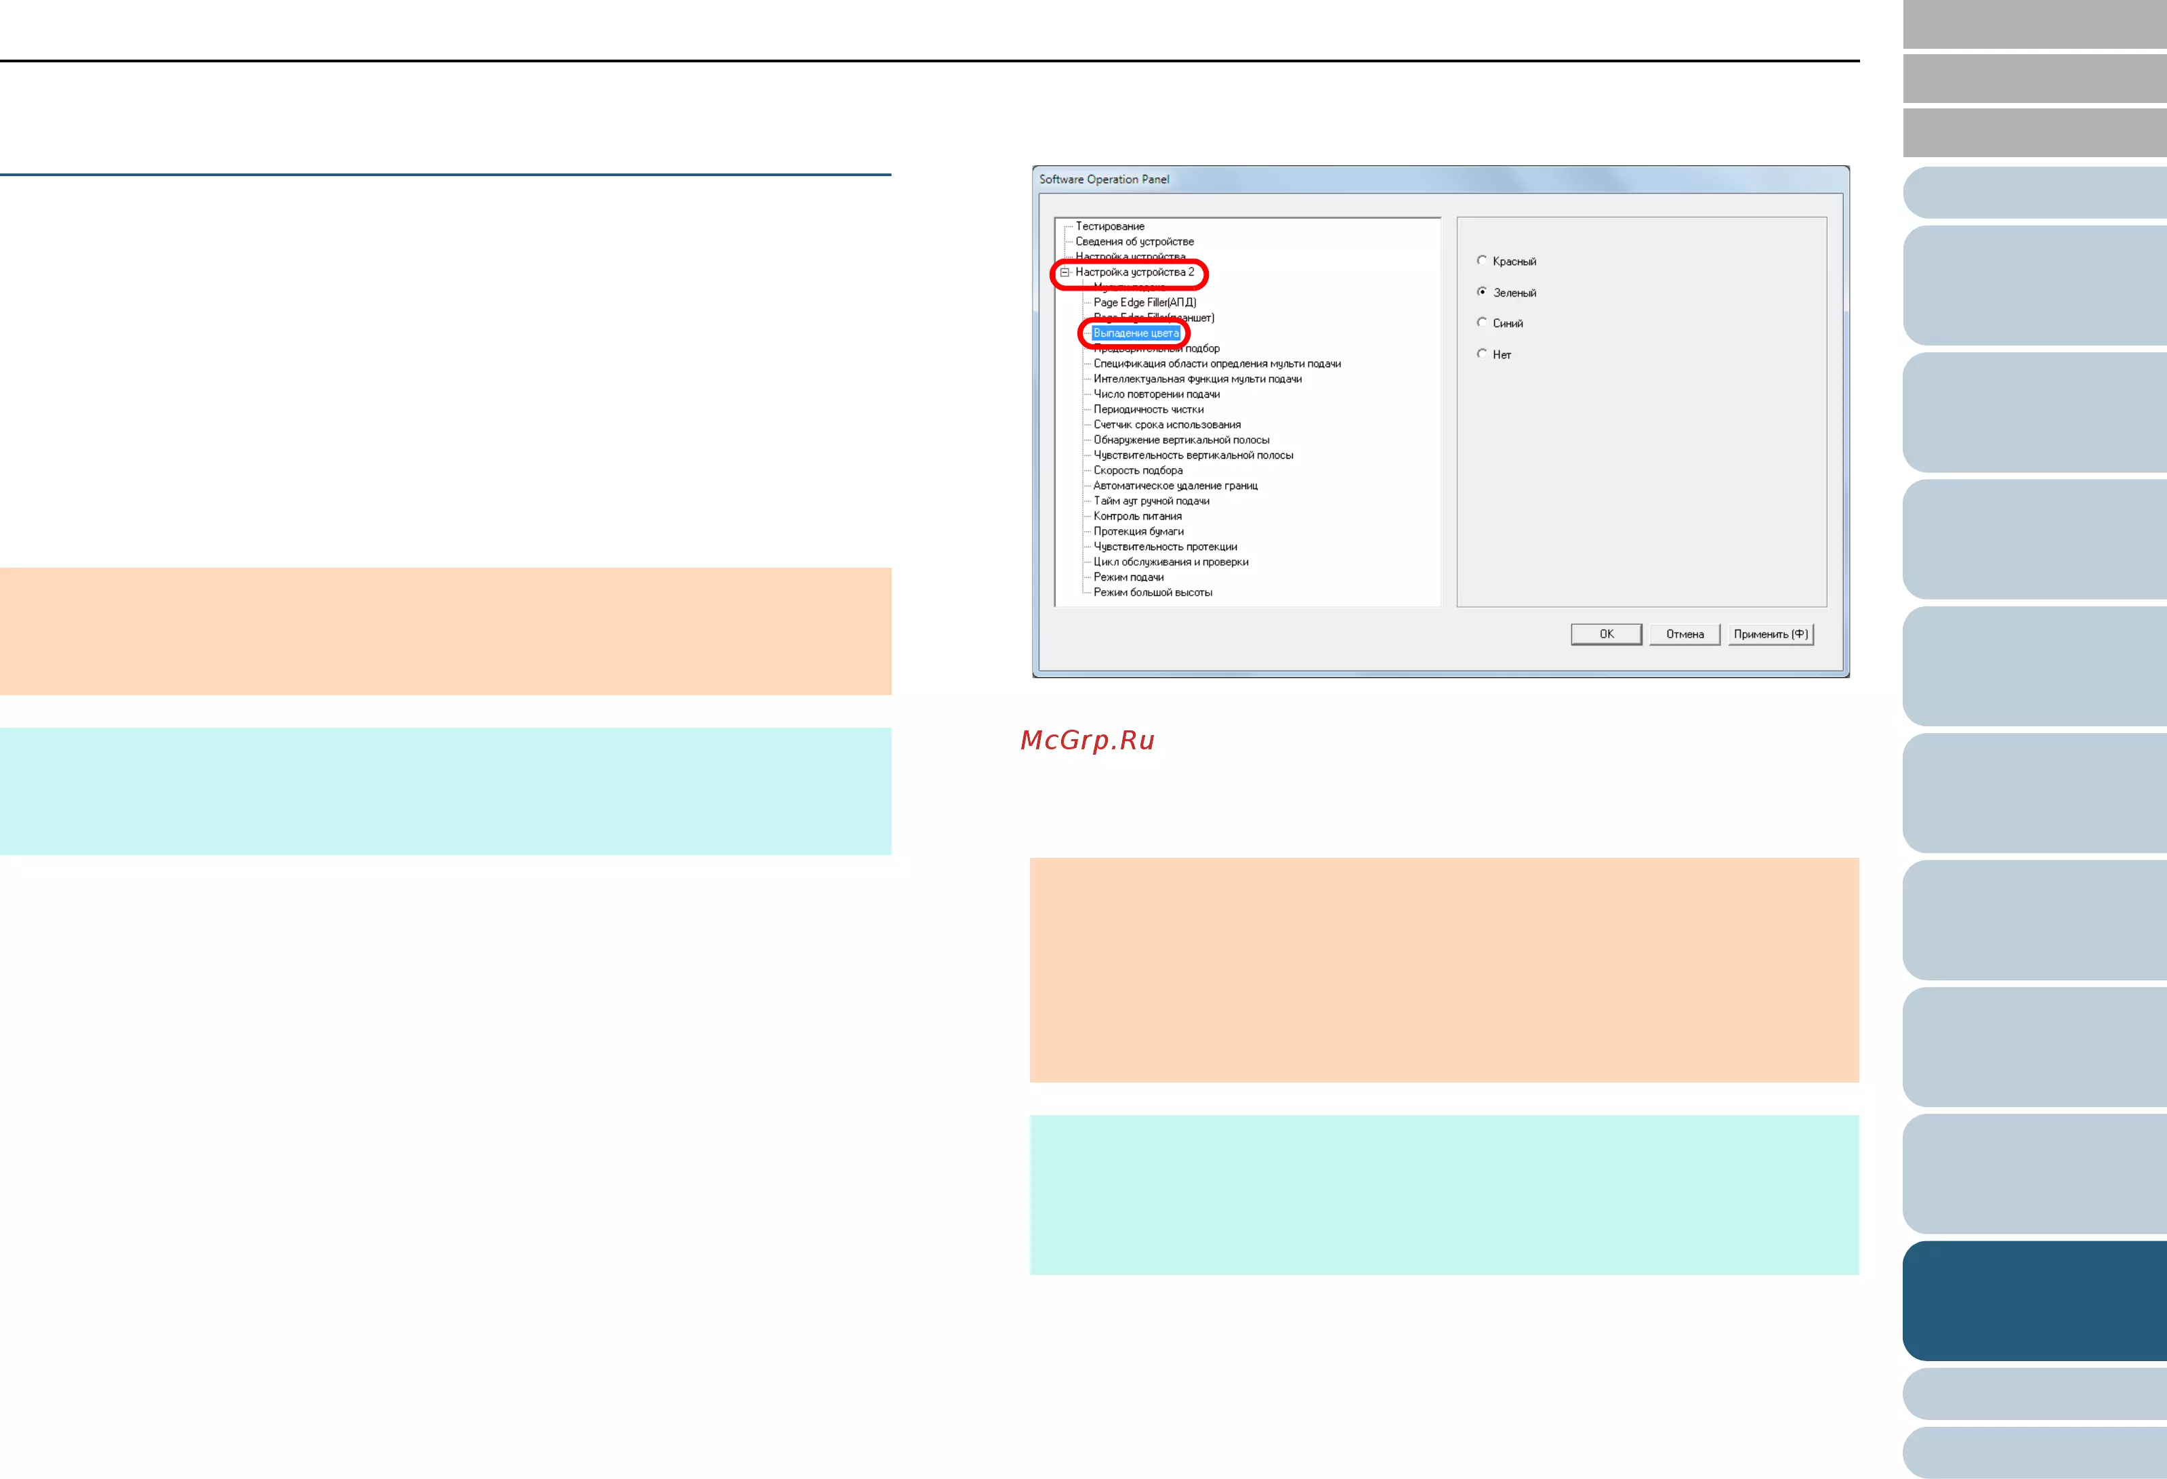Viewport: 2167px width, 1479px height.
Task: Select the Зеленый radio button
Action: coord(1482,292)
